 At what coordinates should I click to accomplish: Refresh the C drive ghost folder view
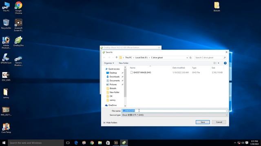coord(190,58)
